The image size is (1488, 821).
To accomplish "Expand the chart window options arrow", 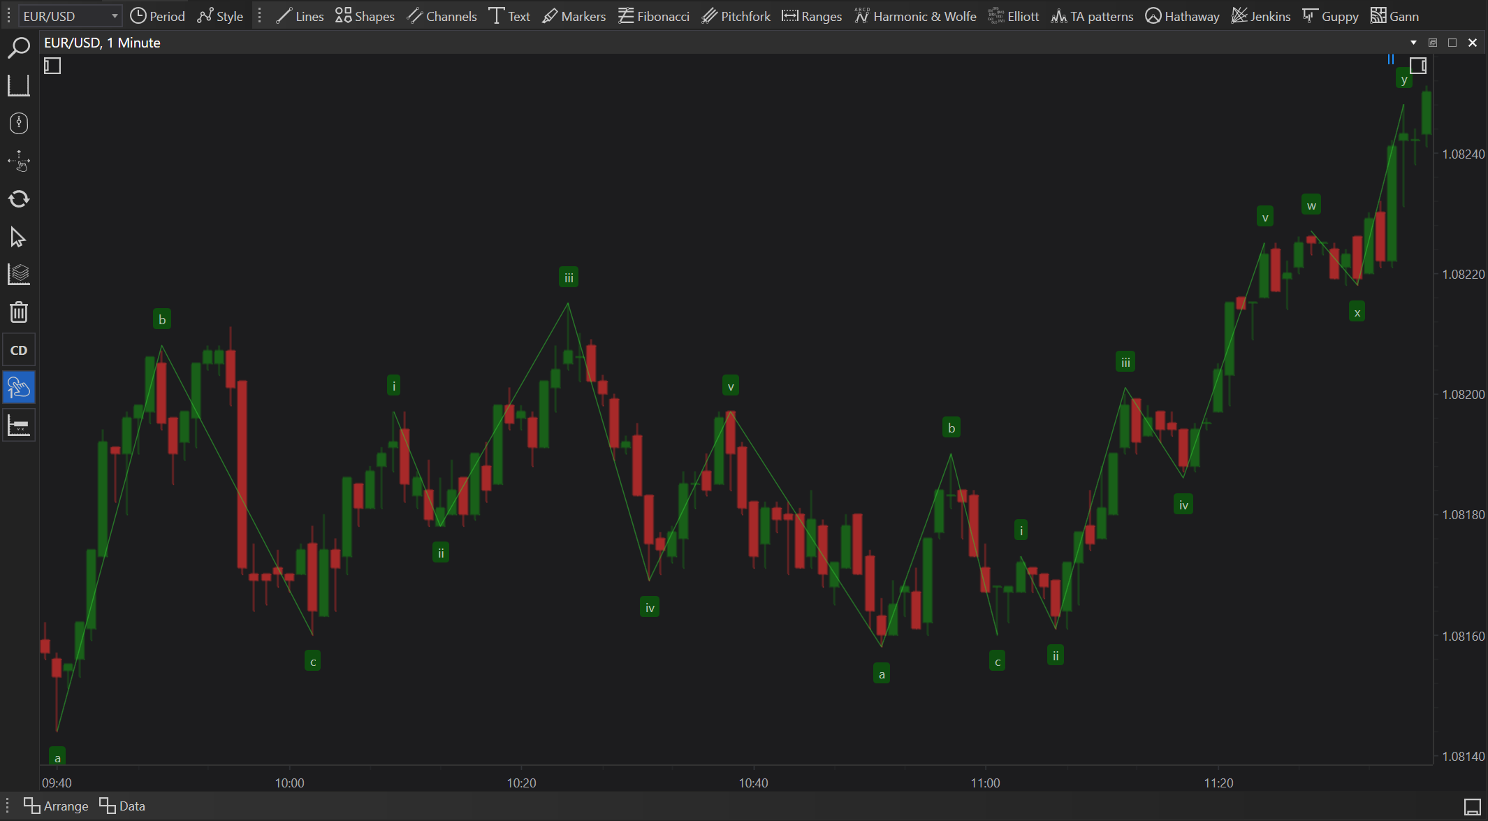I will 1413,43.
